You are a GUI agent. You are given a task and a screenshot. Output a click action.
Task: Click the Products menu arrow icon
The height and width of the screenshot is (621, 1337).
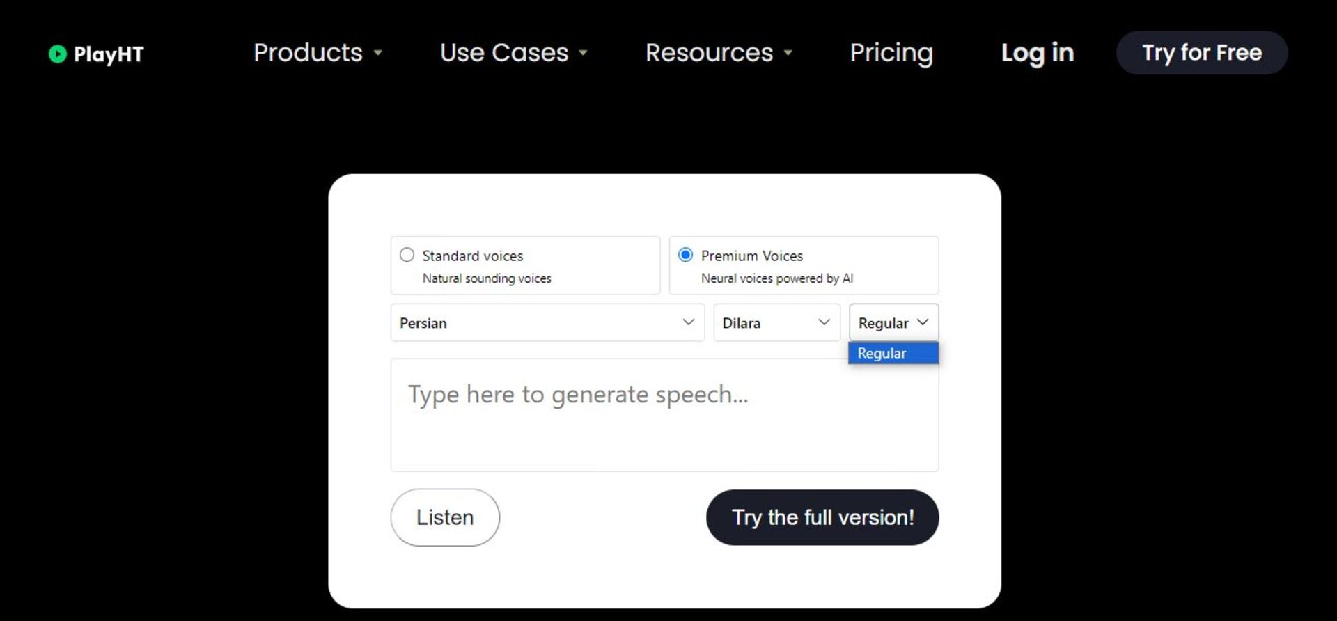coord(378,53)
